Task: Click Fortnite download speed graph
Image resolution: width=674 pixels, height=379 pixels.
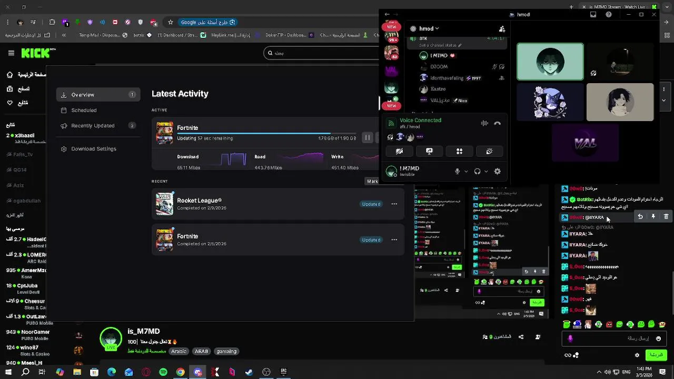Action: (x=233, y=159)
